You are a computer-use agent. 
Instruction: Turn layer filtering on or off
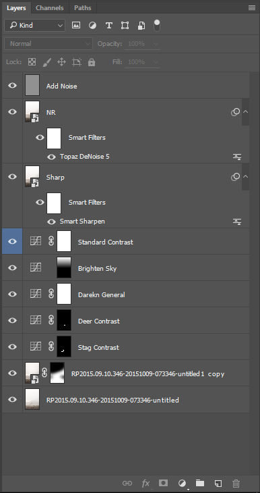click(157, 25)
